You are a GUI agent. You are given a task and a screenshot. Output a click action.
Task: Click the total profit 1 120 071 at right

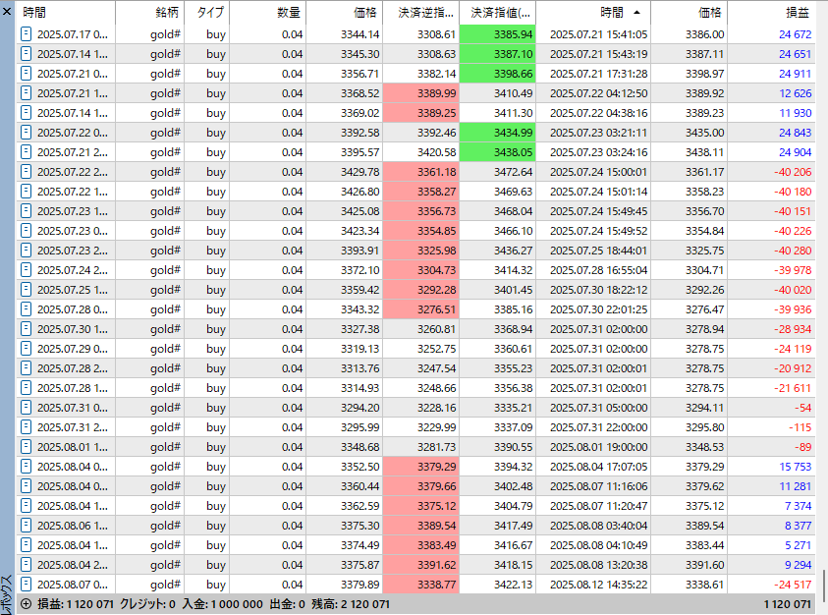[787, 604]
